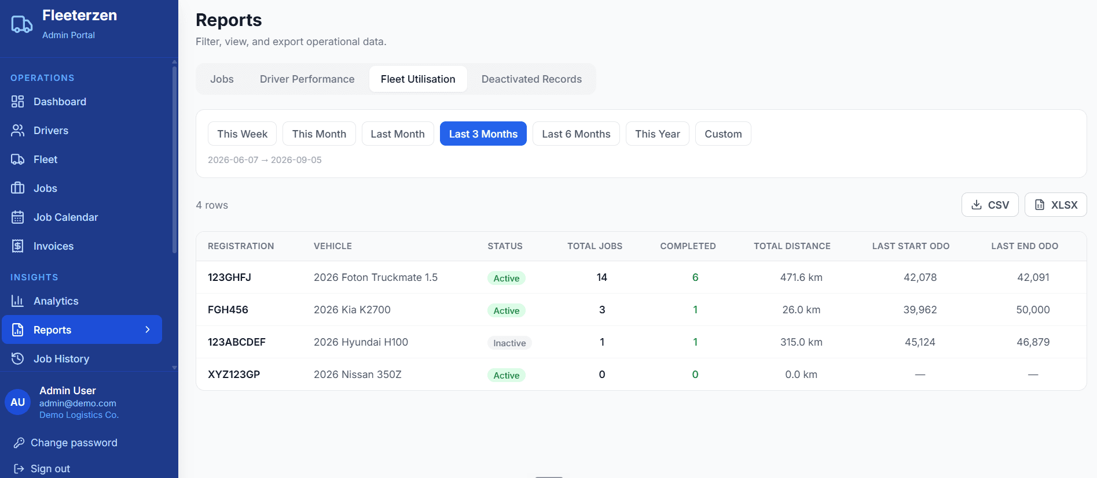The height and width of the screenshot is (478, 1097).
Task: Select registration 123GHFJ
Action: pos(229,277)
